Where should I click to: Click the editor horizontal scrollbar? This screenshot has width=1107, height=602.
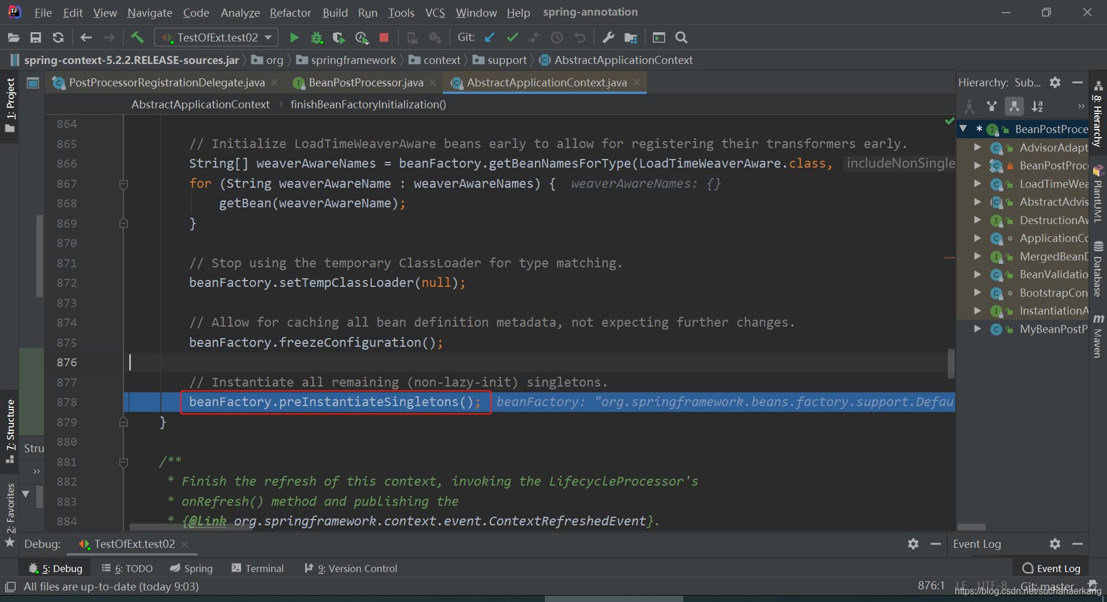tap(190, 527)
